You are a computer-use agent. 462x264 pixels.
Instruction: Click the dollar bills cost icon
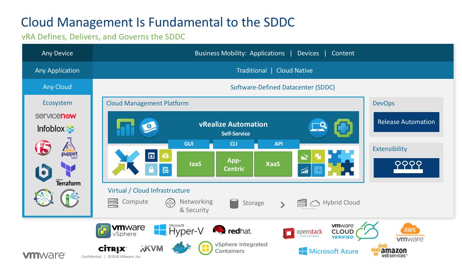[x=149, y=128]
